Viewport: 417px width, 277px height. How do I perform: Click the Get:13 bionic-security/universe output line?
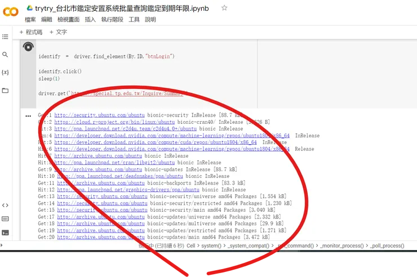pos(162,196)
